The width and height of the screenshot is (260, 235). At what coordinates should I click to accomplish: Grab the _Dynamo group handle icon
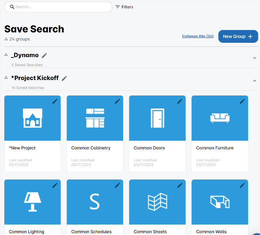point(6,55)
